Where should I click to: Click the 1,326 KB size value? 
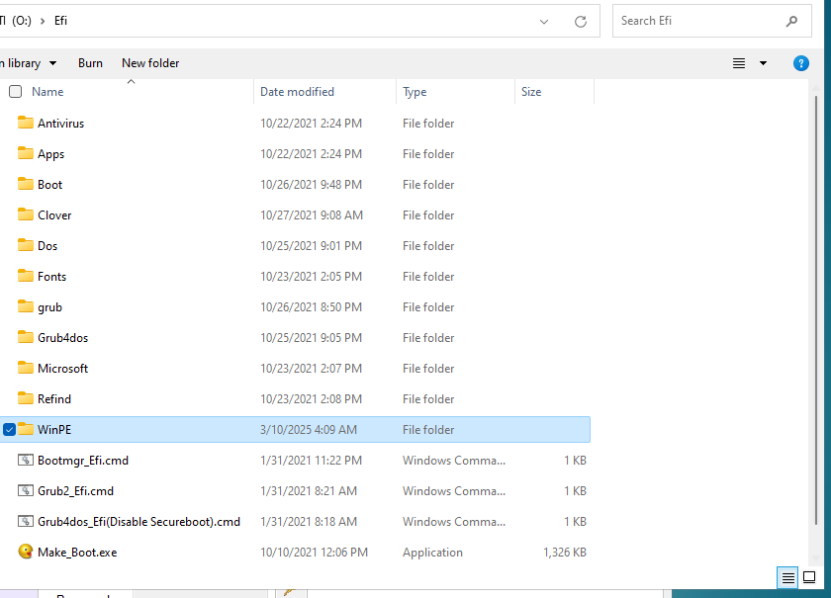coord(565,552)
